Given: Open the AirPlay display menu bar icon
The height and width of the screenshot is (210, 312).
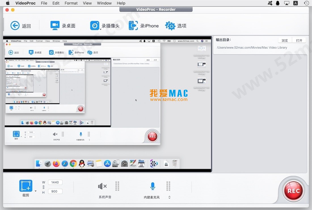Looking at the screenshot, I should tap(286, 3).
